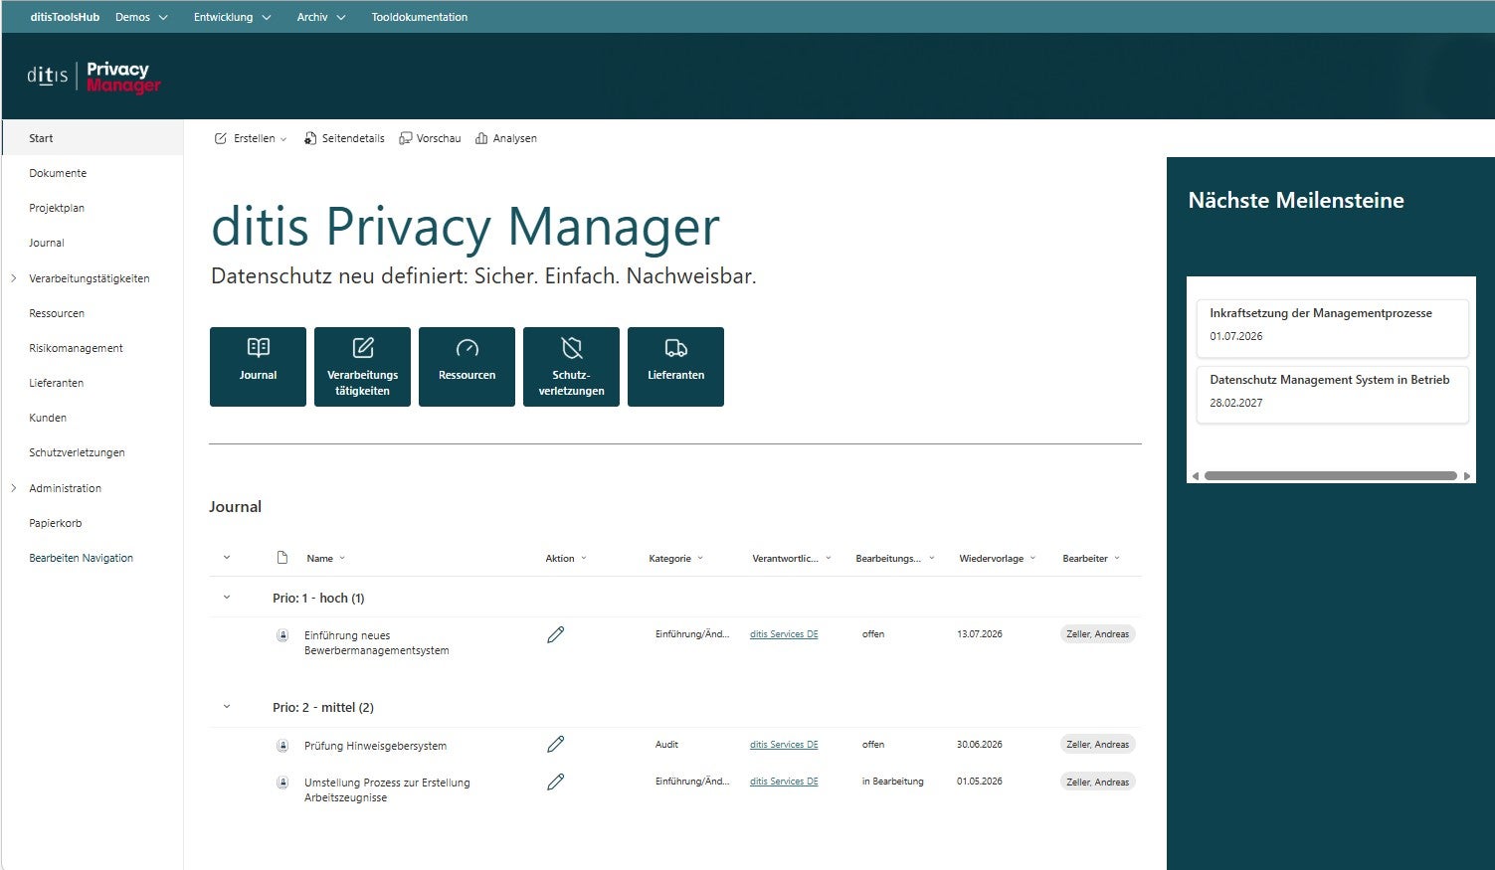Image resolution: width=1495 pixels, height=870 pixels.
Task: Open the Journal tile with book icon
Action: (258, 367)
